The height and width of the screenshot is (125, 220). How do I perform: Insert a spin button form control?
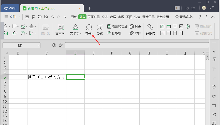click(x=181, y=33)
